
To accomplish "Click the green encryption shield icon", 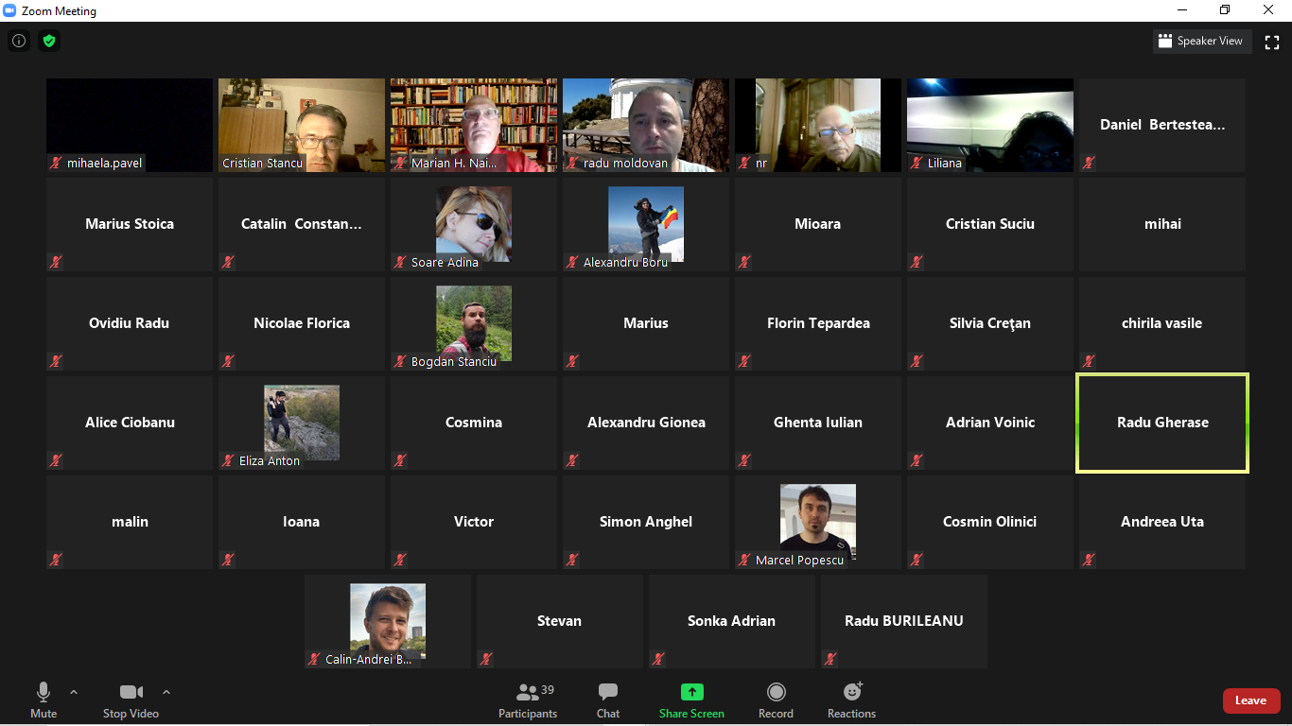I will pyautogui.click(x=49, y=41).
